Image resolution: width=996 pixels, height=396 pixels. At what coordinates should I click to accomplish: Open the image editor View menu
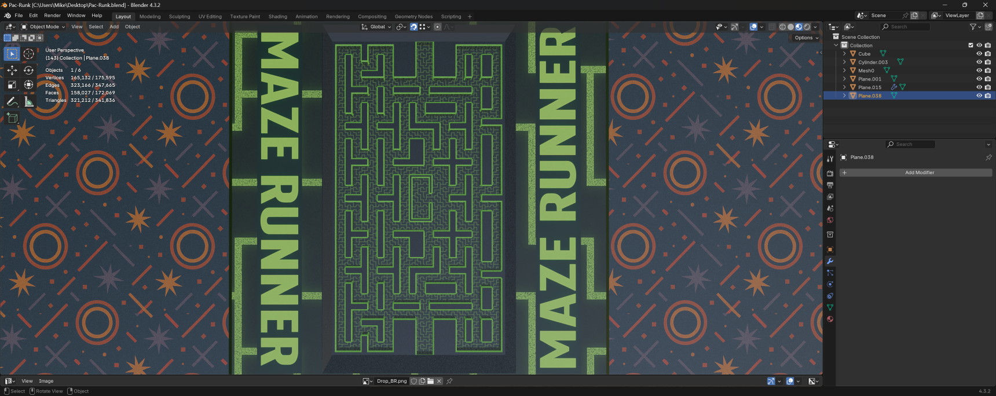tap(27, 381)
